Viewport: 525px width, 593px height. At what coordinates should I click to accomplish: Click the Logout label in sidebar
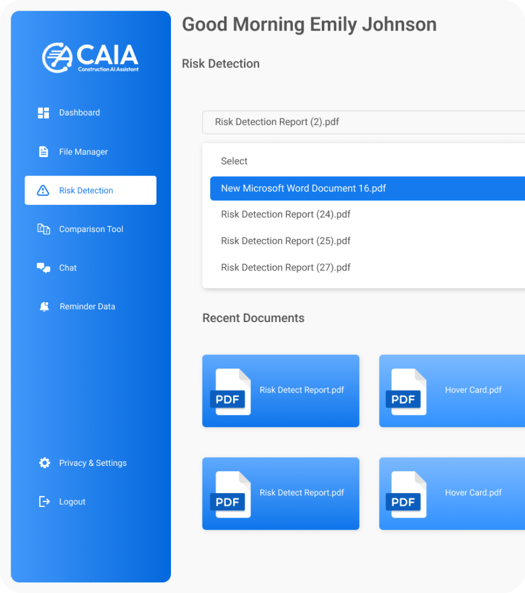click(72, 502)
